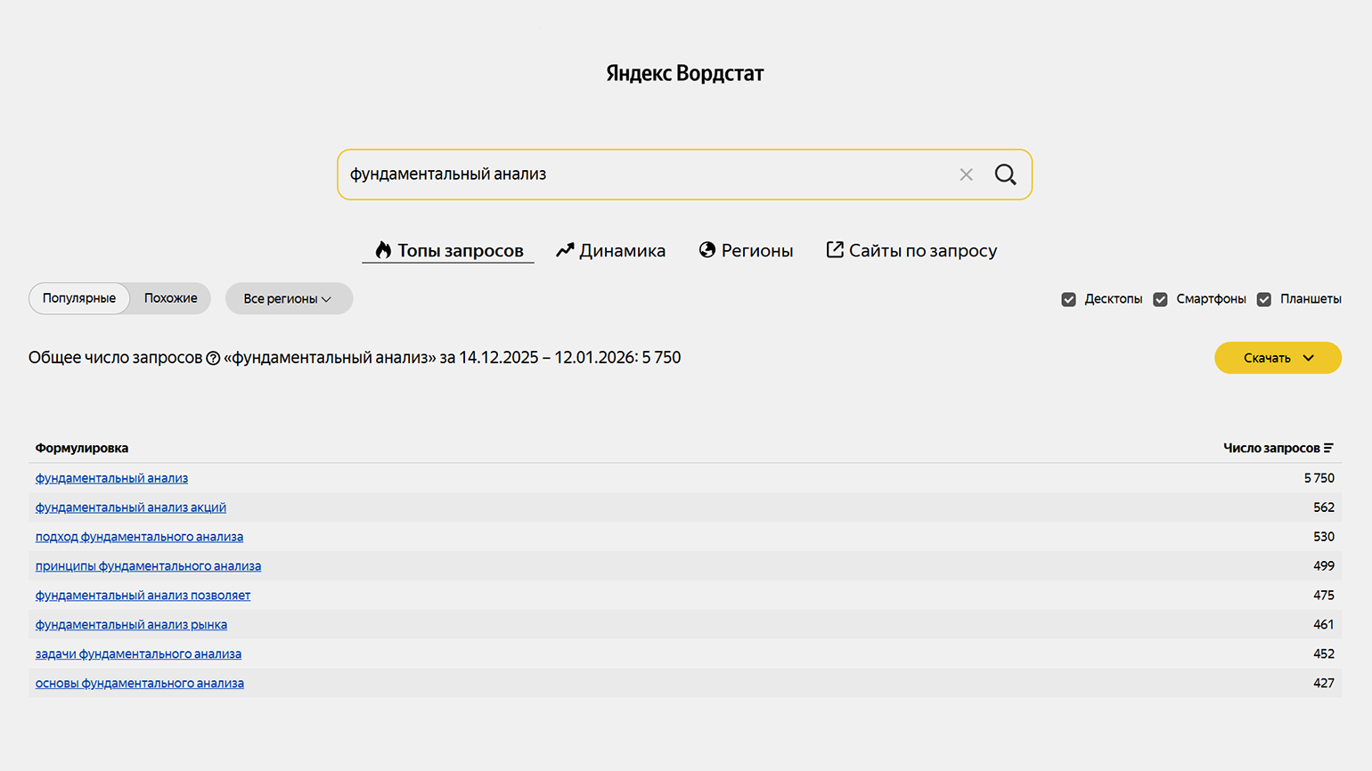Open the Динамика tab
Image resolution: width=1372 pixels, height=771 pixels.
coord(622,250)
